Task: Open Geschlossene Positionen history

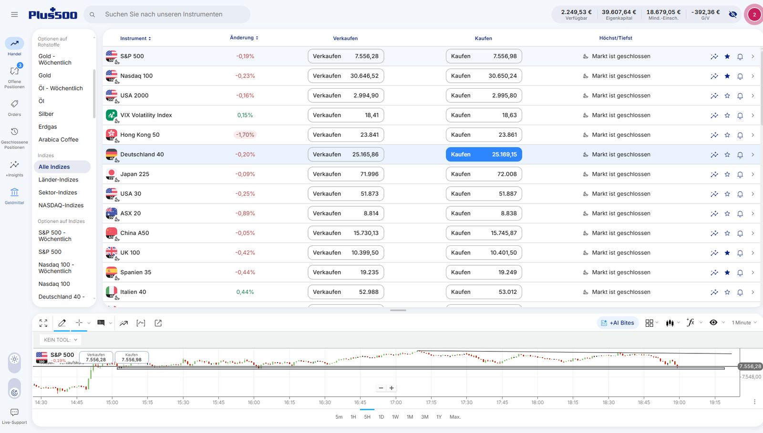Action: click(14, 138)
